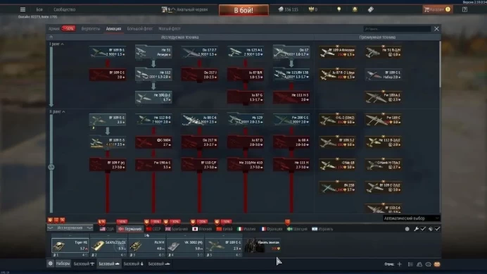487x274 pixels.
Task: Open the game shop cart button
Action: pos(438,9)
